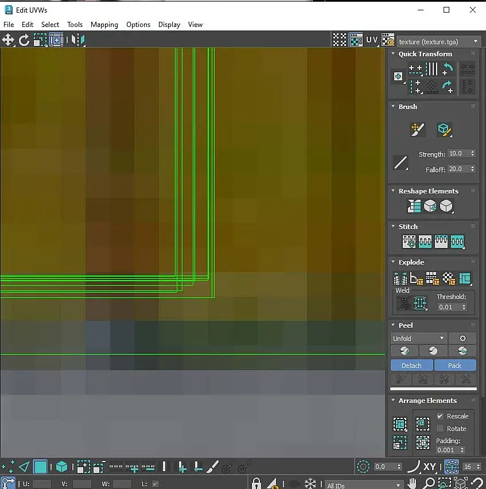Viewport: 486px width, 489px height.
Task: Toggle the L lock checkbox
Action: [x=154, y=484]
